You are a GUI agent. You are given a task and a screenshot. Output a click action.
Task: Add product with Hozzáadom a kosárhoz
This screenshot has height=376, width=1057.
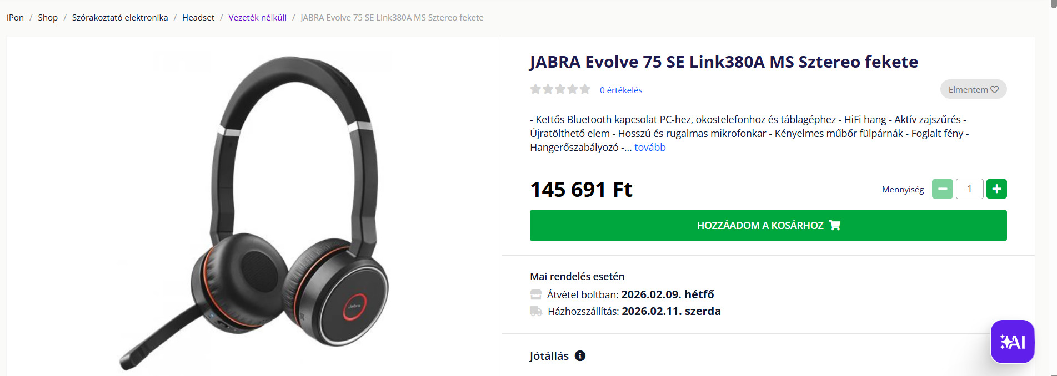point(768,225)
